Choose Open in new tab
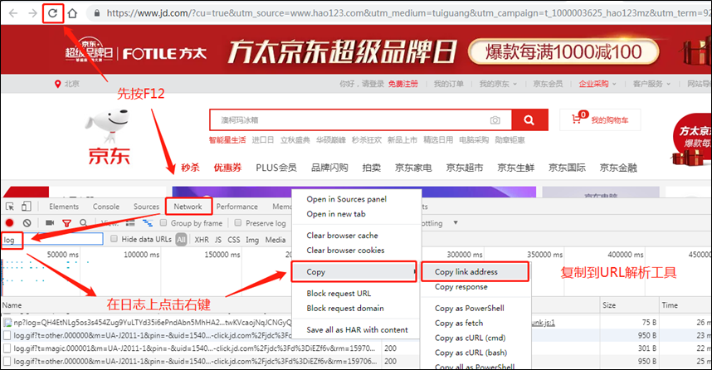Viewport: 712px width, 370px height. click(335, 214)
